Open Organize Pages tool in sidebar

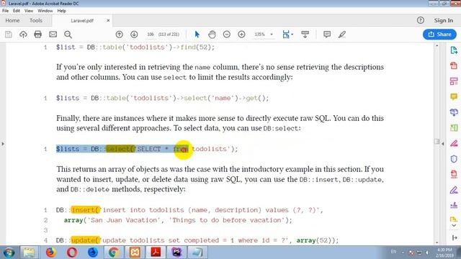point(454,128)
